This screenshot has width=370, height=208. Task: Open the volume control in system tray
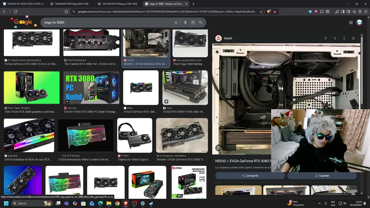pyautogui.click(x=345, y=203)
